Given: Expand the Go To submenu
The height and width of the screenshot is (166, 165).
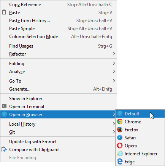Looking at the screenshot, I should click(59, 81).
